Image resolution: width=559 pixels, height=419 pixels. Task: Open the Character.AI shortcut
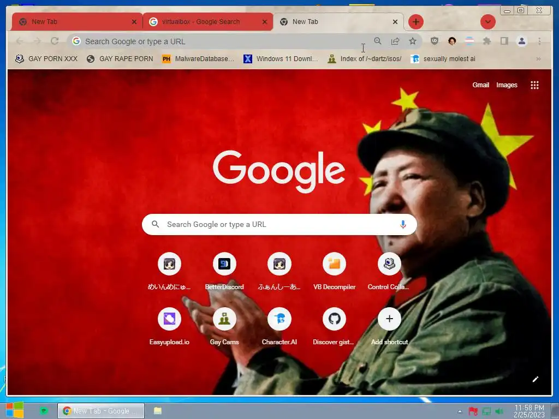pos(279,326)
